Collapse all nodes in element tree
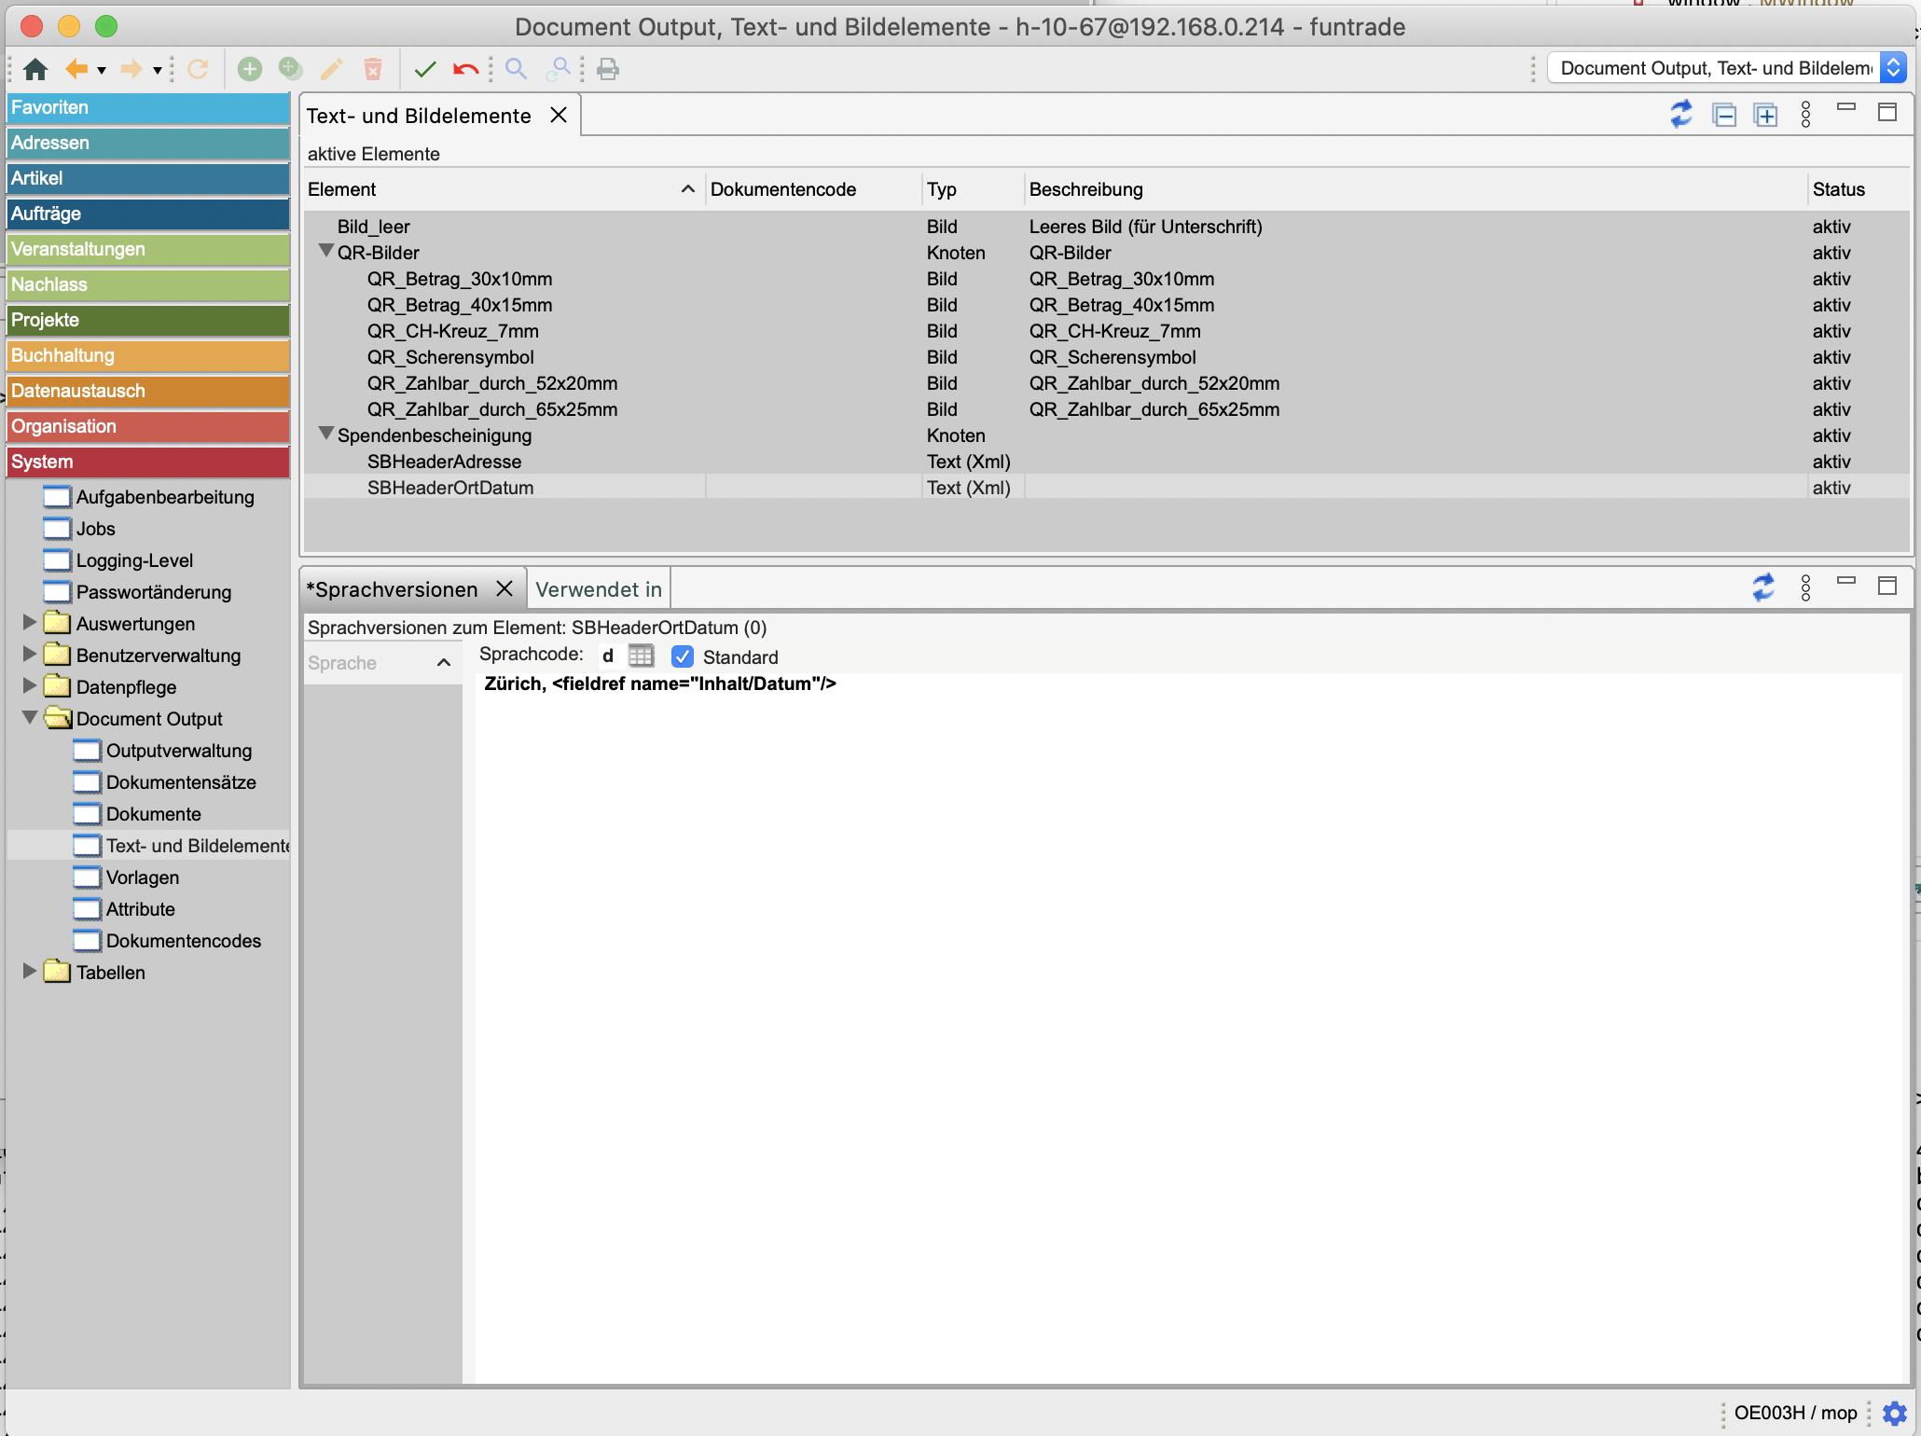1921x1436 pixels. pyautogui.click(x=1724, y=115)
